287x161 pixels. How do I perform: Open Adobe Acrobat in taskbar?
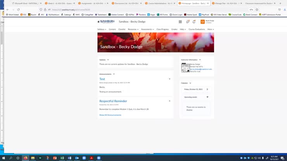click(91, 158)
